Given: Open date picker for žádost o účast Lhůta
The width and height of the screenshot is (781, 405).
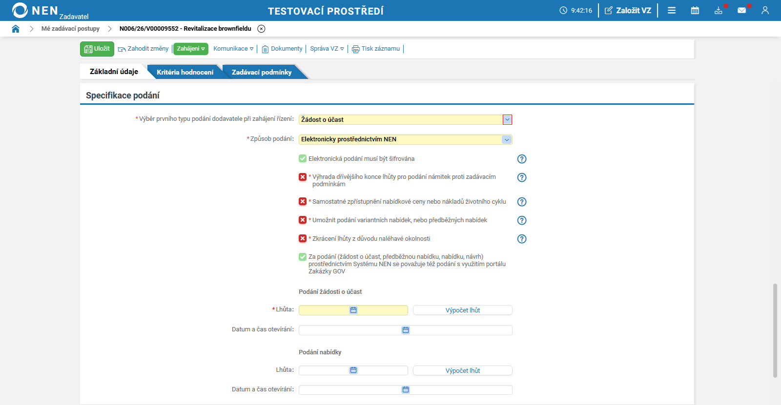Looking at the screenshot, I should click(353, 310).
